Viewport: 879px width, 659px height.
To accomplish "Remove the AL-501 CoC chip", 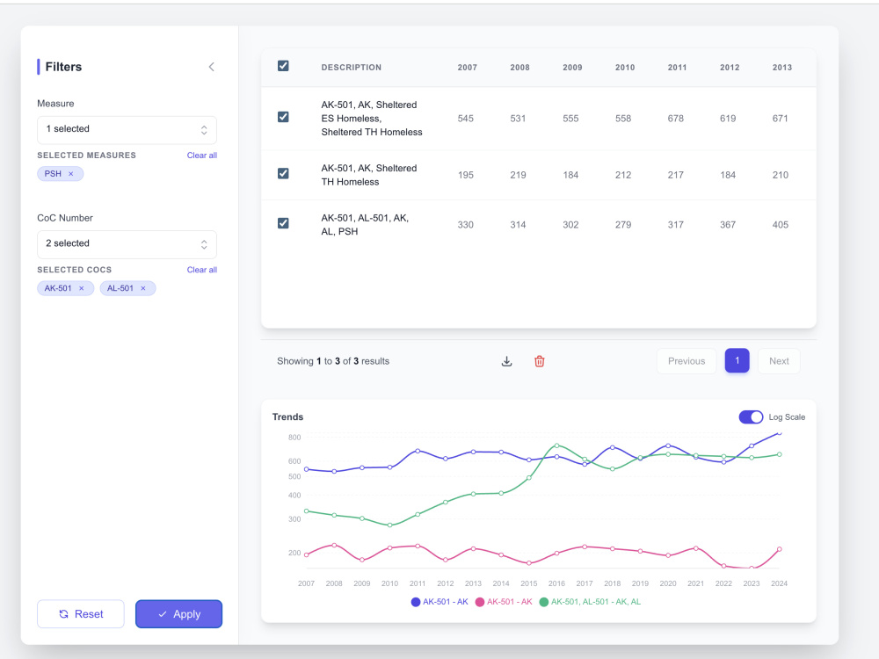I will coord(143,288).
